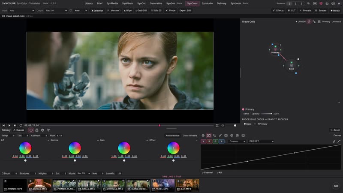Click the Export Still button

(185, 10)
